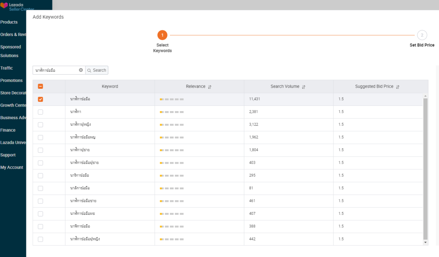Toggle the select-all checkbox in the table header
Screen dimensions: 439x257
point(40,86)
